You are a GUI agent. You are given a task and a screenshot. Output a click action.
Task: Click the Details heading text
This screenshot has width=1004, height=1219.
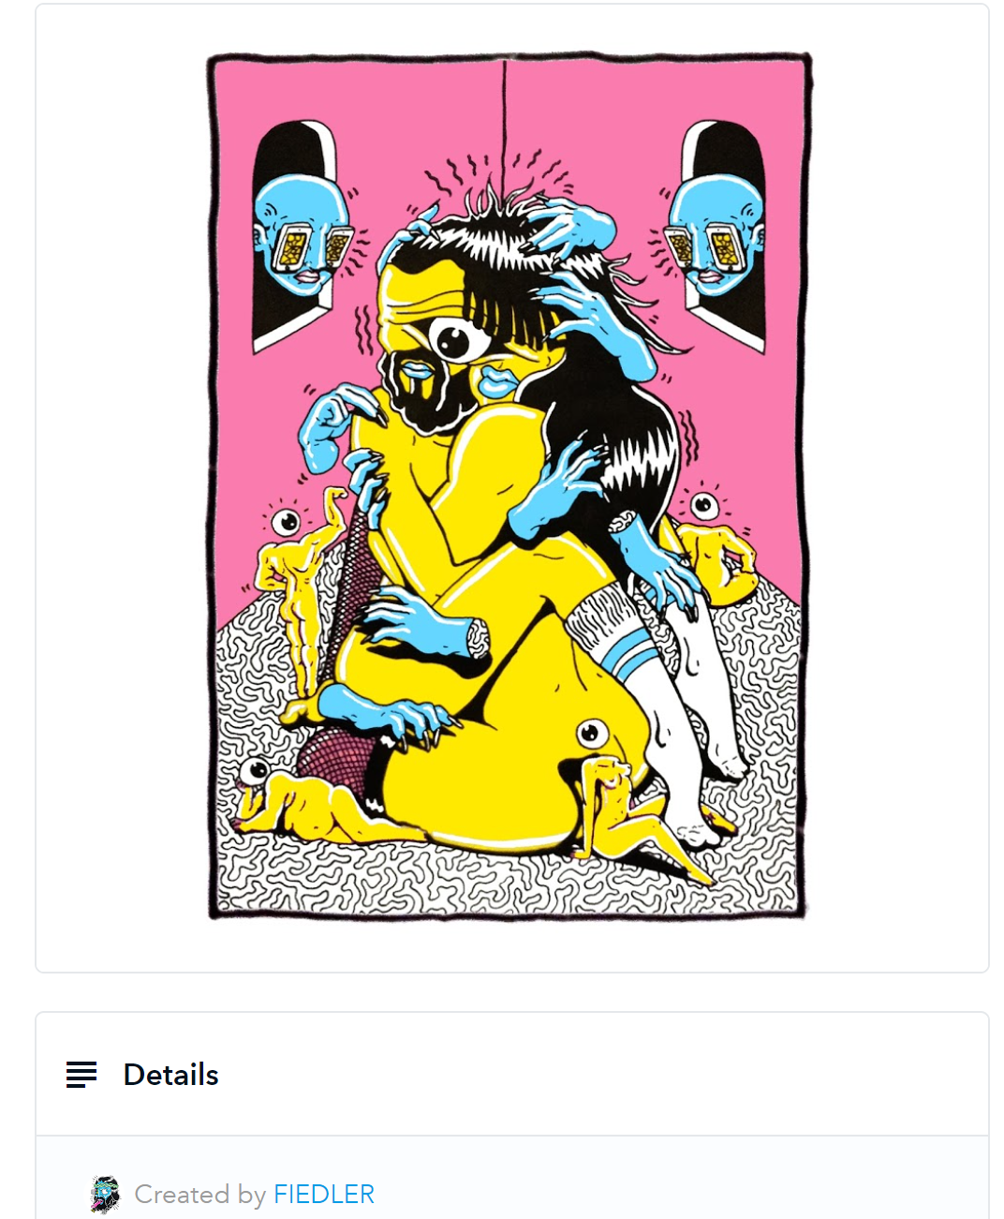pos(171,1075)
